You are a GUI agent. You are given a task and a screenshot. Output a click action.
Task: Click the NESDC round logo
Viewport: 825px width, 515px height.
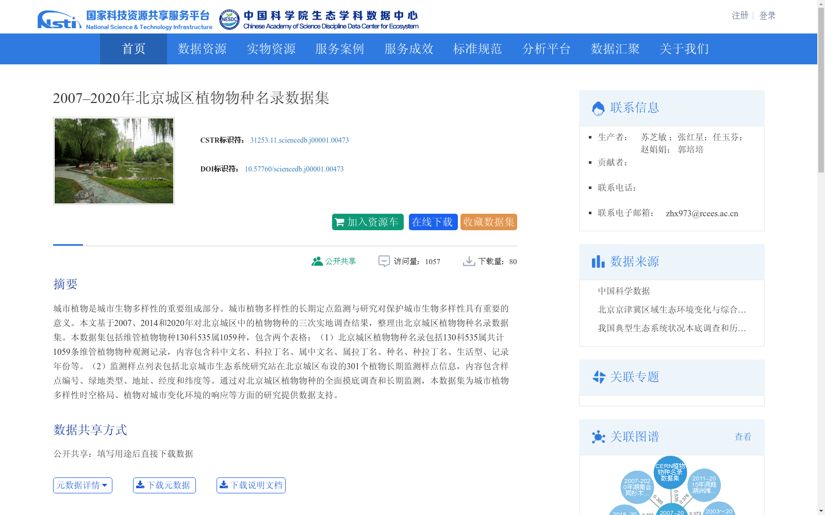(x=229, y=20)
